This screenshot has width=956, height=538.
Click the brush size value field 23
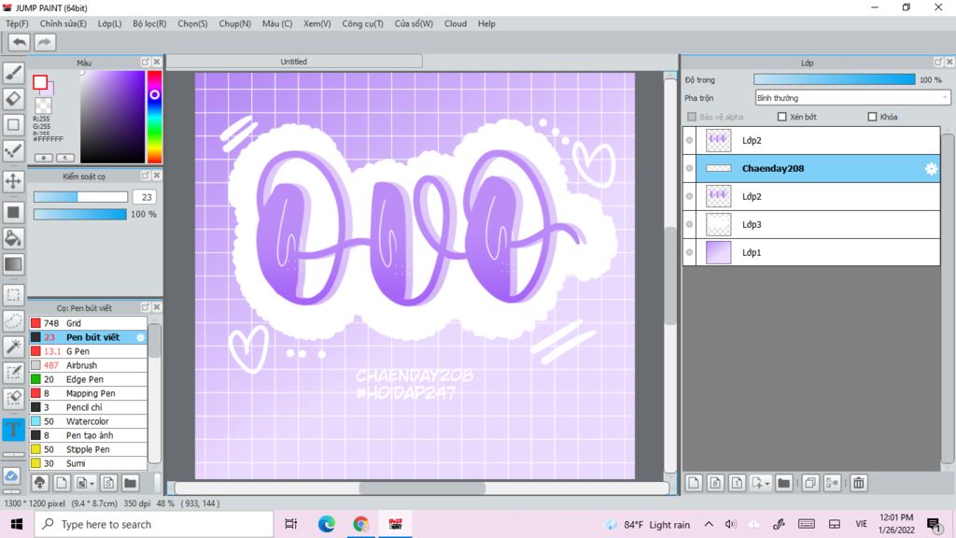[145, 197]
